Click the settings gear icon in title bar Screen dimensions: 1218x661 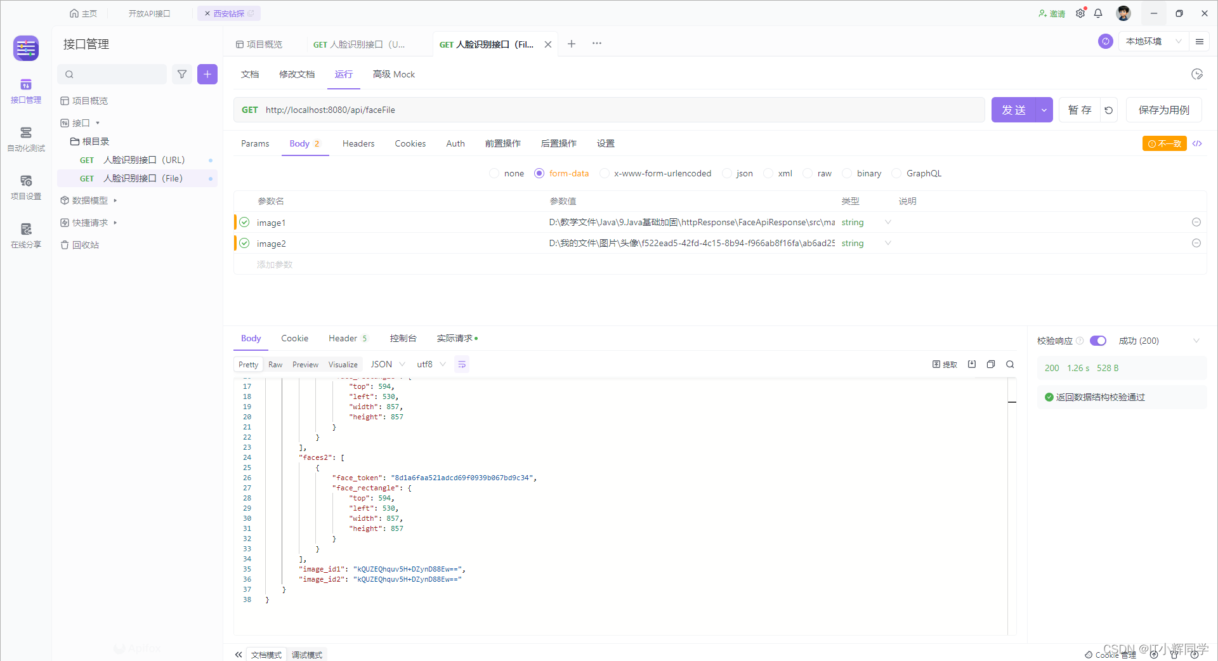click(x=1080, y=13)
